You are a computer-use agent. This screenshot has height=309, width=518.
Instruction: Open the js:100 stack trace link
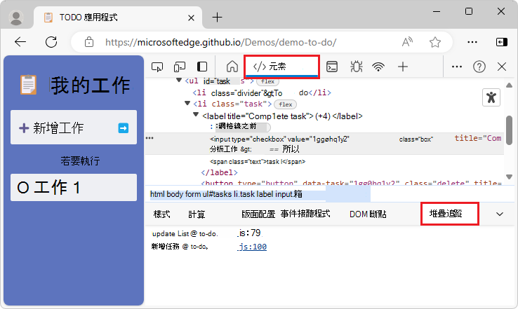[252, 247]
